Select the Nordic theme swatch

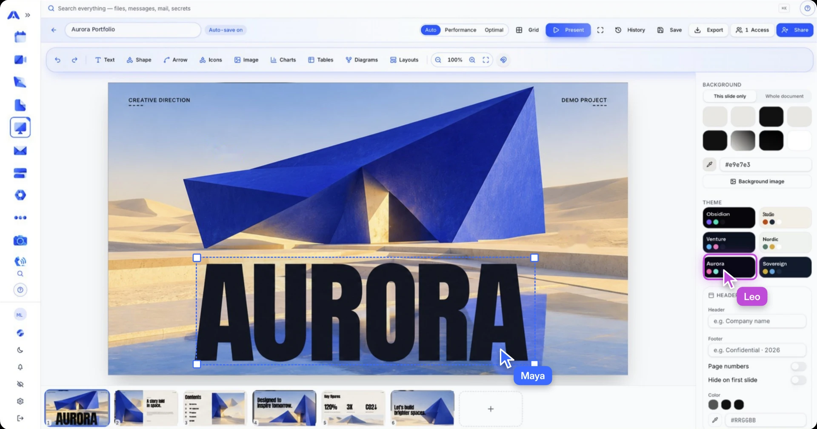(x=785, y=243)
